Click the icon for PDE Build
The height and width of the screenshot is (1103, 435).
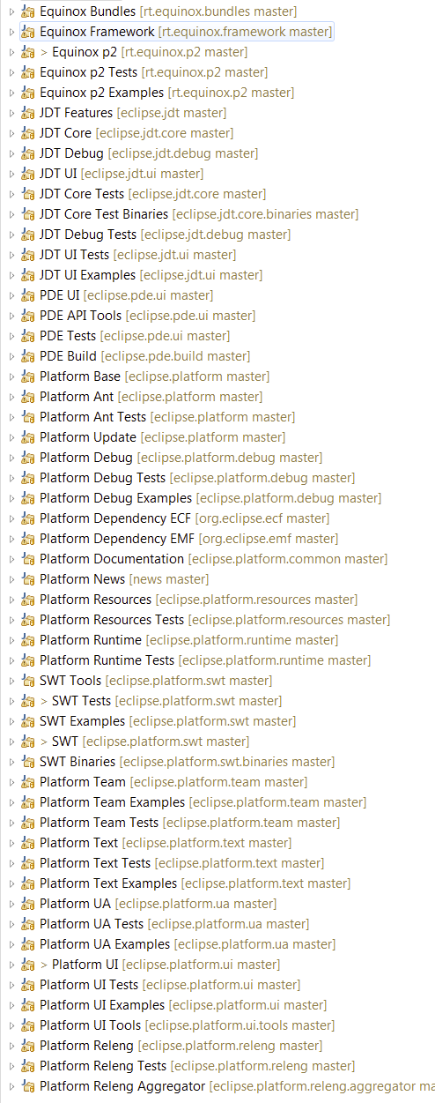27,356
